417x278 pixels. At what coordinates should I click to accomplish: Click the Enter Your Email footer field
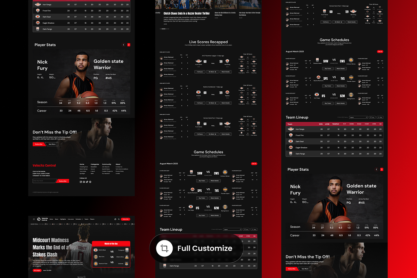44,181
